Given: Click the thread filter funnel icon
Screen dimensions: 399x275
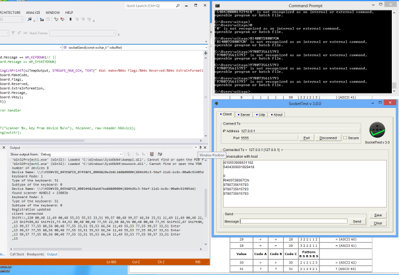Looking at the screenshot, I should [13, 33].
